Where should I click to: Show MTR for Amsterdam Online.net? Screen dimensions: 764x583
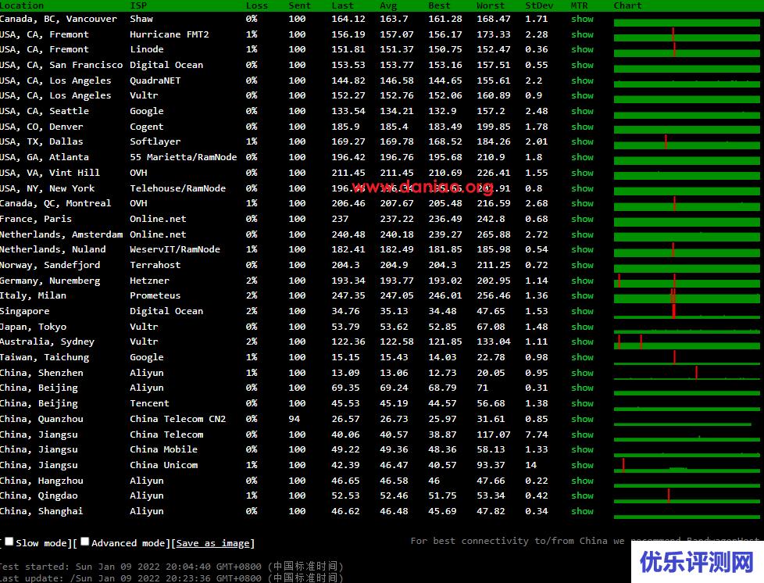(x=582, y=234)
